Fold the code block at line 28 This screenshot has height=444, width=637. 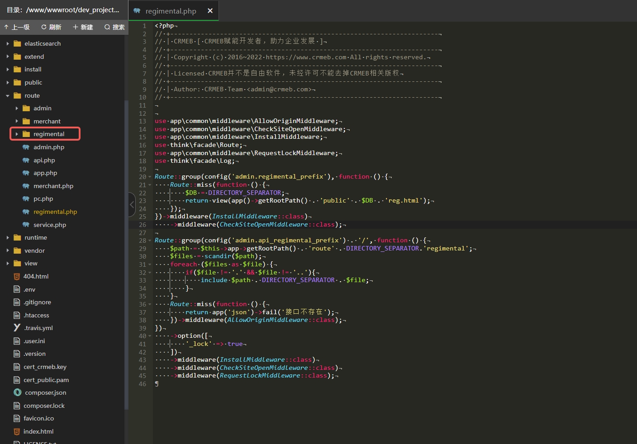(x=150, y=241)
